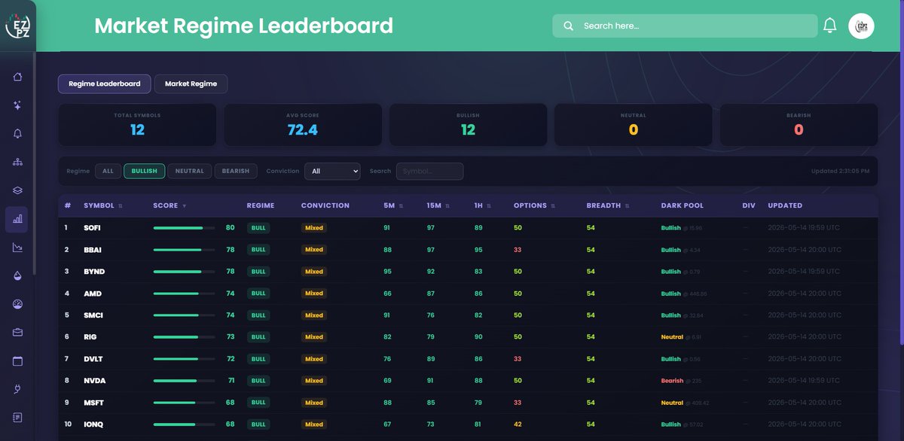Select the IONQ symbol
This screenshot has height=441, width=904.
click(93, 424)
